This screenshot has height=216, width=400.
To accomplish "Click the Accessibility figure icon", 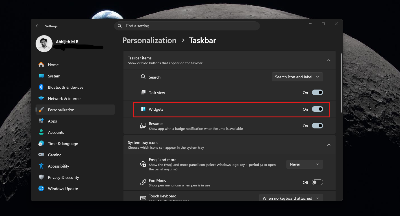I will (x=41, y=166).
